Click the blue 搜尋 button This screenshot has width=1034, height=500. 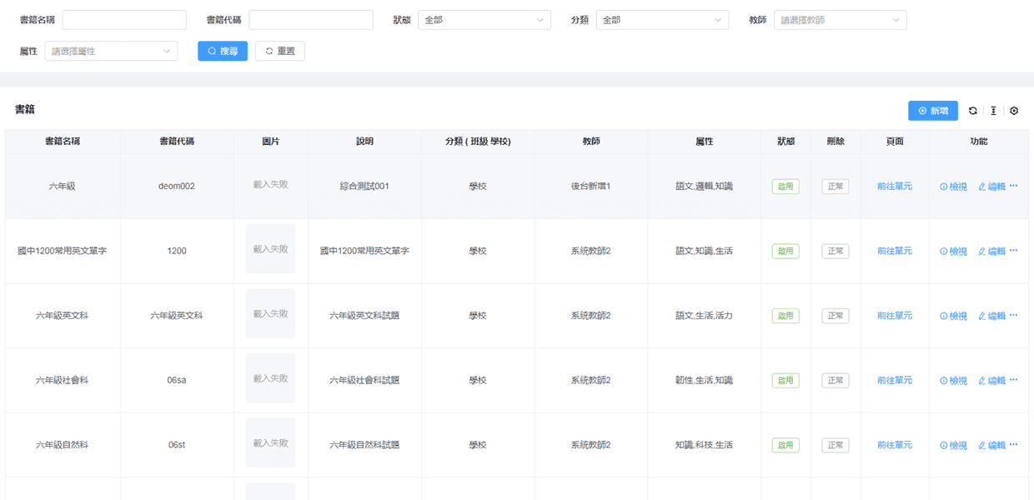tap(223, 52)
